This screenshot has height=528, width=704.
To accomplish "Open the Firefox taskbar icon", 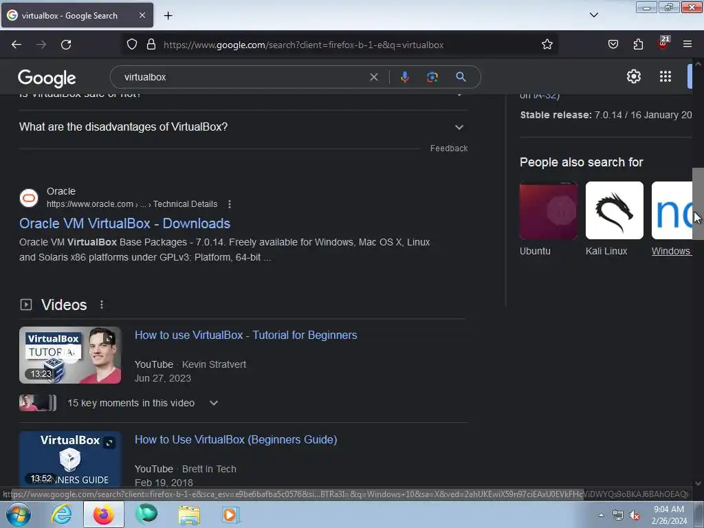I will (103, 514).
